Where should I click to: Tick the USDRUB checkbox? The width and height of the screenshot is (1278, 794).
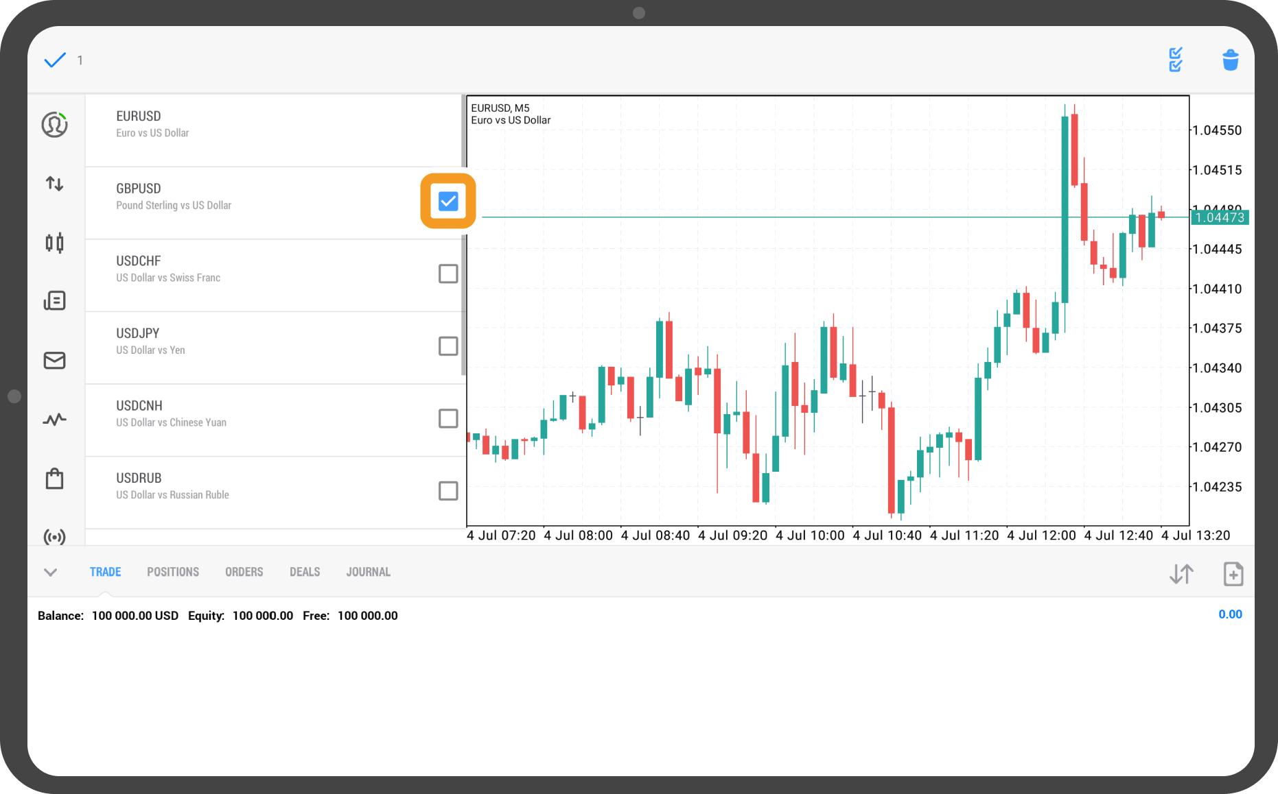pyautogui.click(x=448, y=491)
